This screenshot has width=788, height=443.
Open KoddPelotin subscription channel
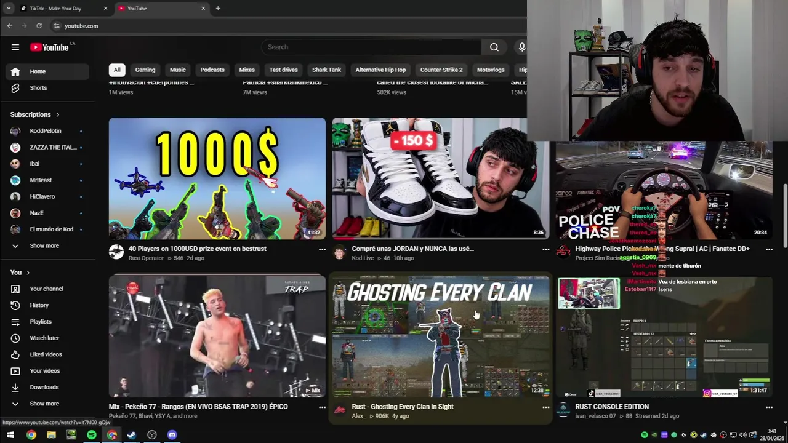pyautogui.click(x=48, y=131)
